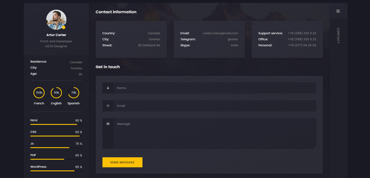Click the Country value Canada in contact card
This screenshot has width=370, height=178.
tap(154, 33)
